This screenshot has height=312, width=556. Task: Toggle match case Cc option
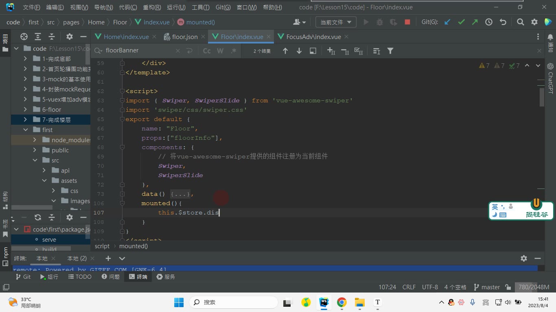(207, 51)
